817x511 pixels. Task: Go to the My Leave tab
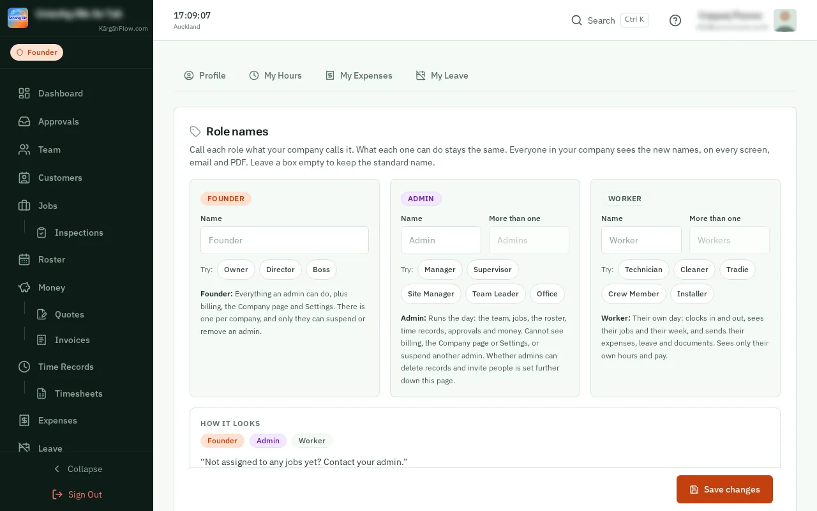(442, 75)
